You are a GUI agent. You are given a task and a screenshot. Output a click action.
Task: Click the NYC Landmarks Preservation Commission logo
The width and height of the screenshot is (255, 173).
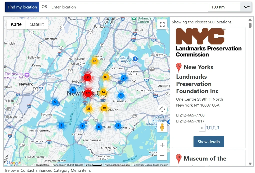pyautogui.click(x=208, y=42)
